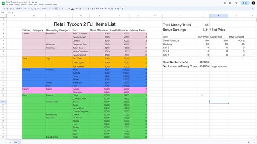Open the text color picker
257x144 pixels.
coord(73,8)
